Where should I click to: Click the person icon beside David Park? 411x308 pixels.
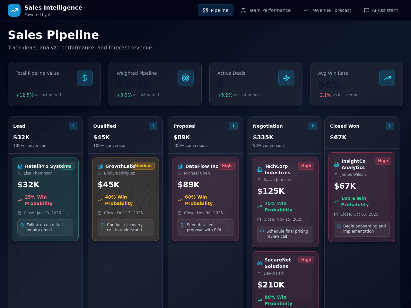coord(259,273)
